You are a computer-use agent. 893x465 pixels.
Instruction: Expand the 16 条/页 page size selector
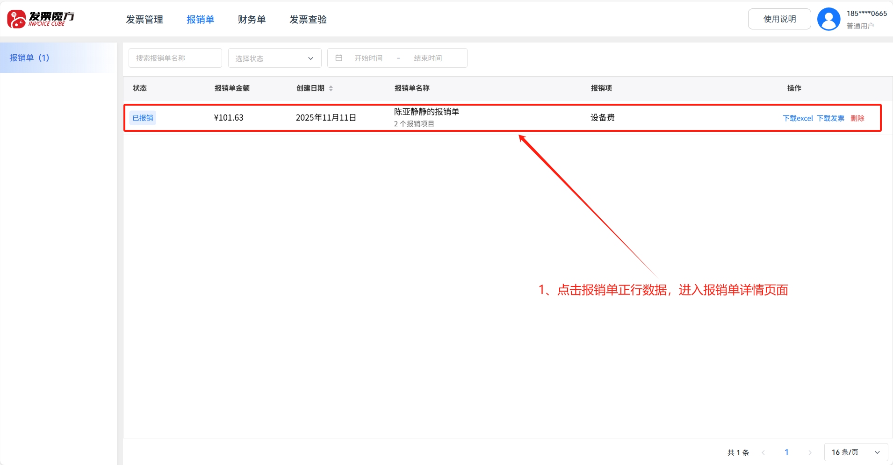[856, 452]
